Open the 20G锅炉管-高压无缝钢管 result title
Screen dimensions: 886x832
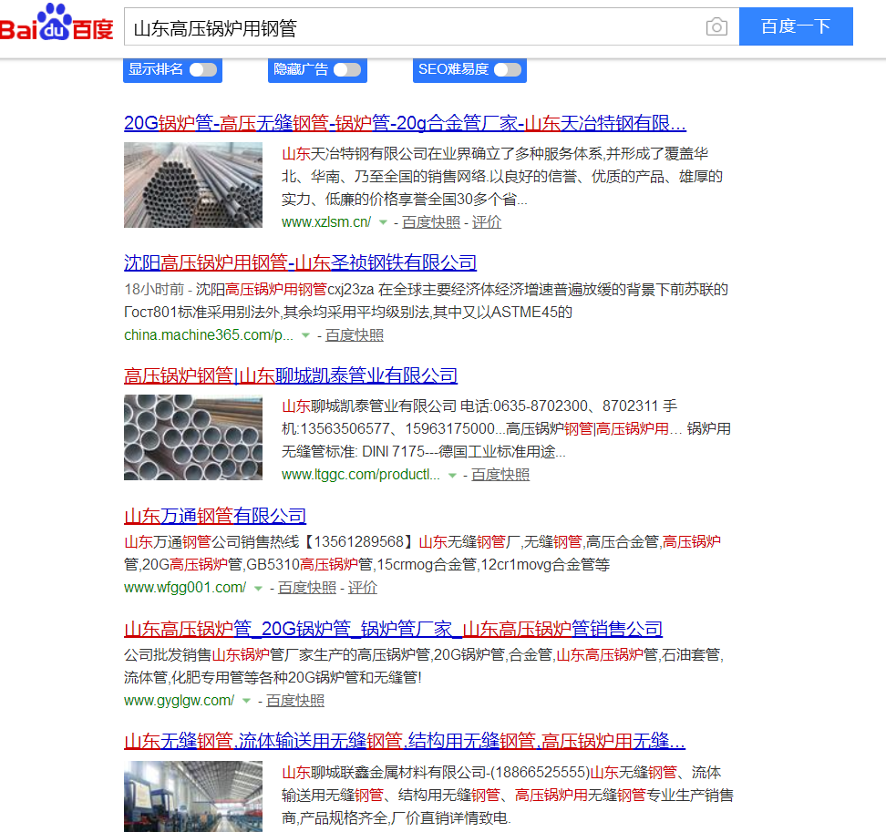pos(405,123)
